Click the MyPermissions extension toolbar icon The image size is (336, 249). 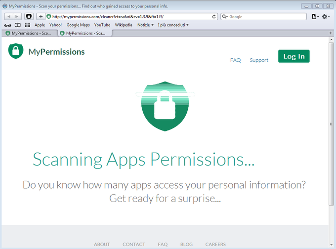point(29,16)
